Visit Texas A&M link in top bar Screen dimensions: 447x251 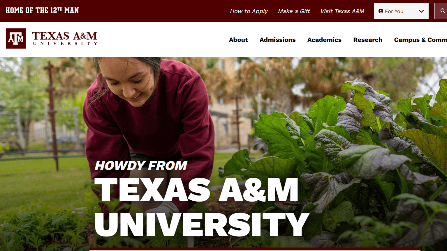[x=342, y=11]
